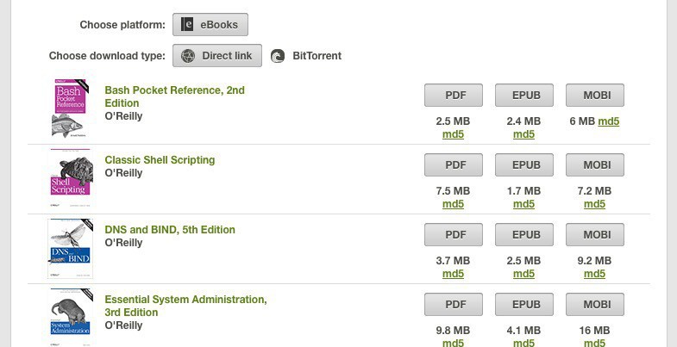Viewport: 677px width, 347px height.
Task: Click Classic Shell Scripting cover image
Action: (71, 179)
